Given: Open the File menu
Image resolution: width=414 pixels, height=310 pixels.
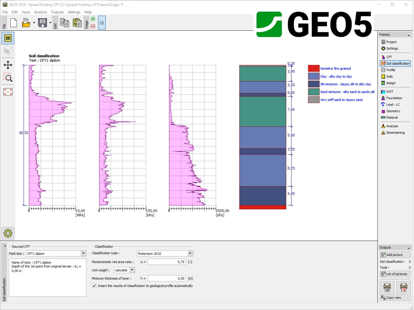Looking at the screenshot, I should (5, 12).
